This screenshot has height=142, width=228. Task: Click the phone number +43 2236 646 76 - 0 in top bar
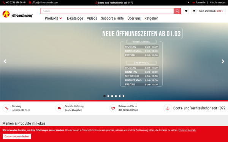pos(16,3)
